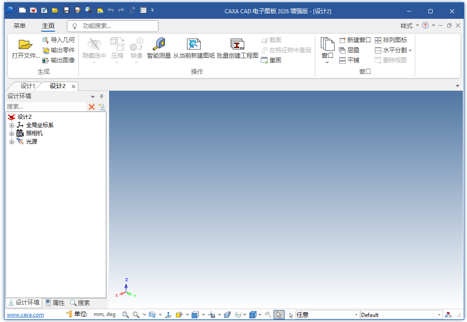Click the 排列图标 arrange icons button
467x322 pixels.
[391, 40]
